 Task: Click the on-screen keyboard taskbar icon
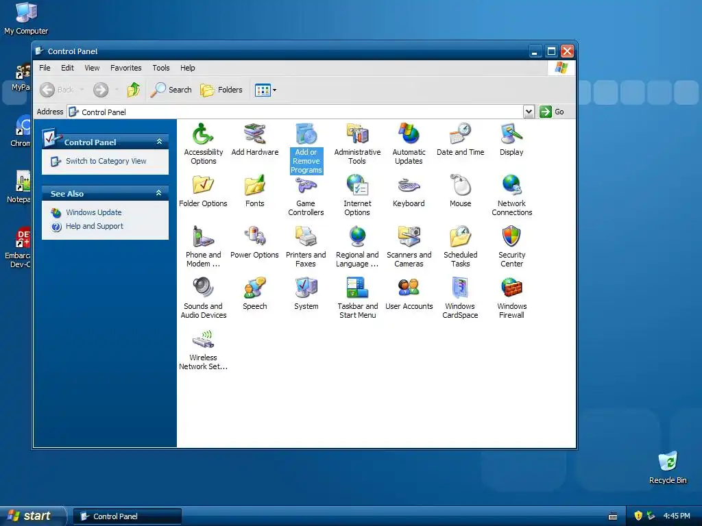[x=613, y=516]
